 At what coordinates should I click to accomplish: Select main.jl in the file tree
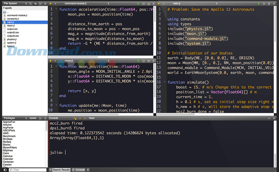[25, 22]
